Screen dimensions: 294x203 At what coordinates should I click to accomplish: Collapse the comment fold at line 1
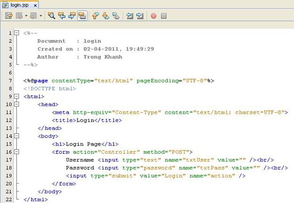(x=17, y=33)
